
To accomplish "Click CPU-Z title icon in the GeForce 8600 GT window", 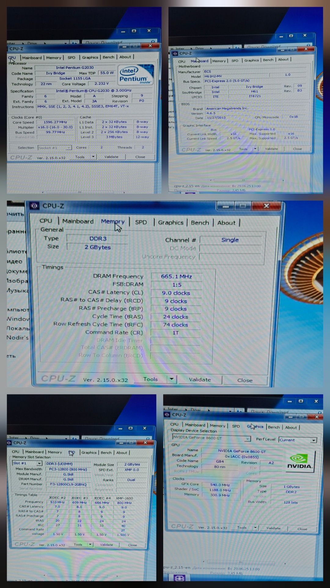I will click(167, 415).
